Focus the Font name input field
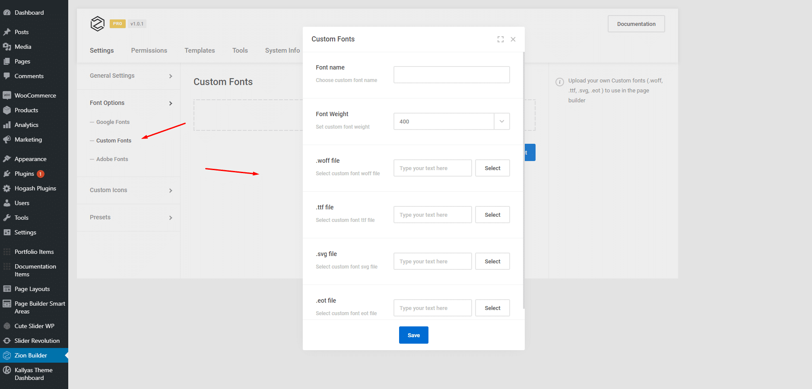This screenshot has height=389, width=812. coord(451,75)
